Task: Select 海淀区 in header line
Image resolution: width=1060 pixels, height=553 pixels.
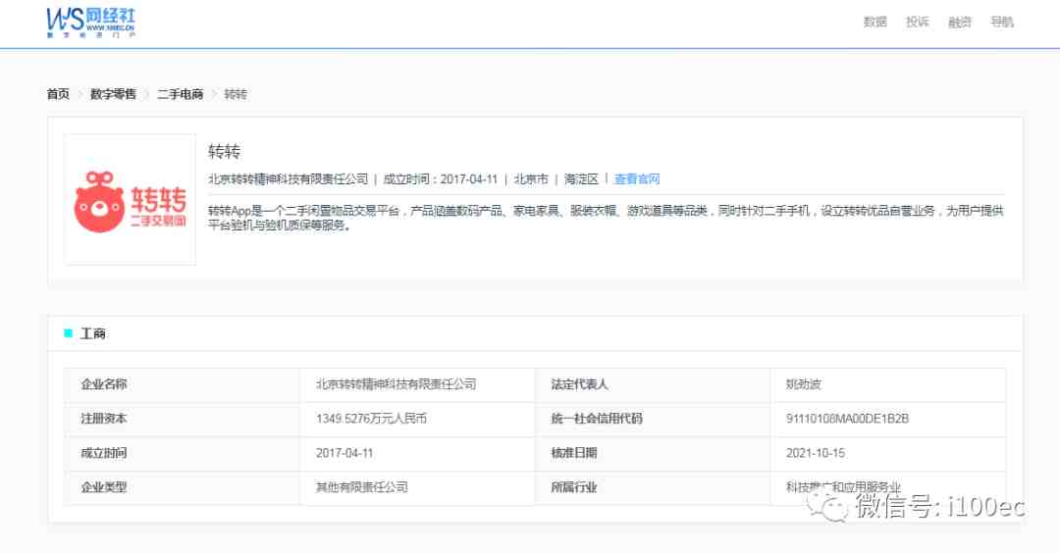Action: [x=581, y=178]
